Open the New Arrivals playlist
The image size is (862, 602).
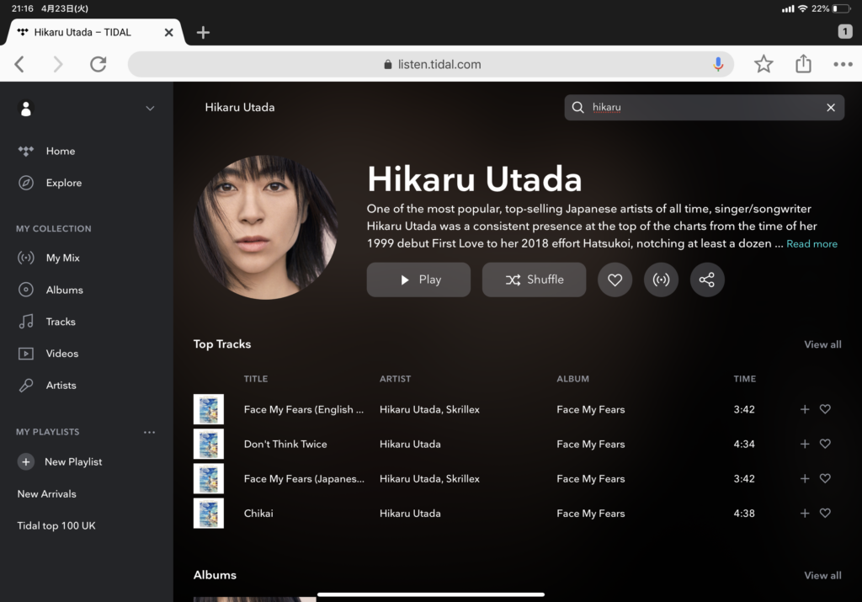tap(47, 493)
